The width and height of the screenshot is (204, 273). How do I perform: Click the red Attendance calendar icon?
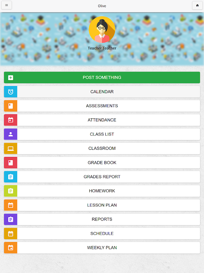11,120
